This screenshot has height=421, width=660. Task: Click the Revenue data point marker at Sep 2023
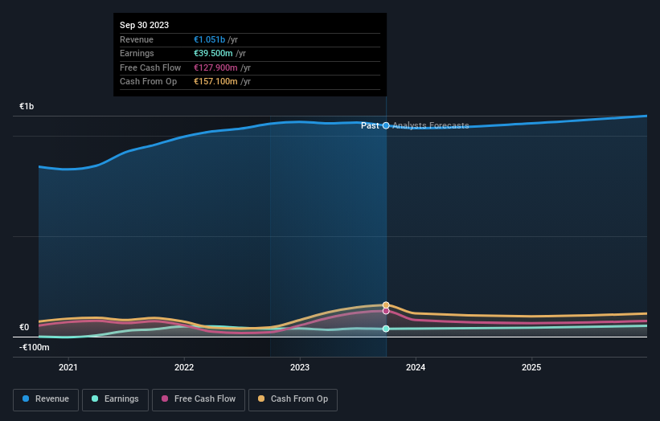point(386,125)
